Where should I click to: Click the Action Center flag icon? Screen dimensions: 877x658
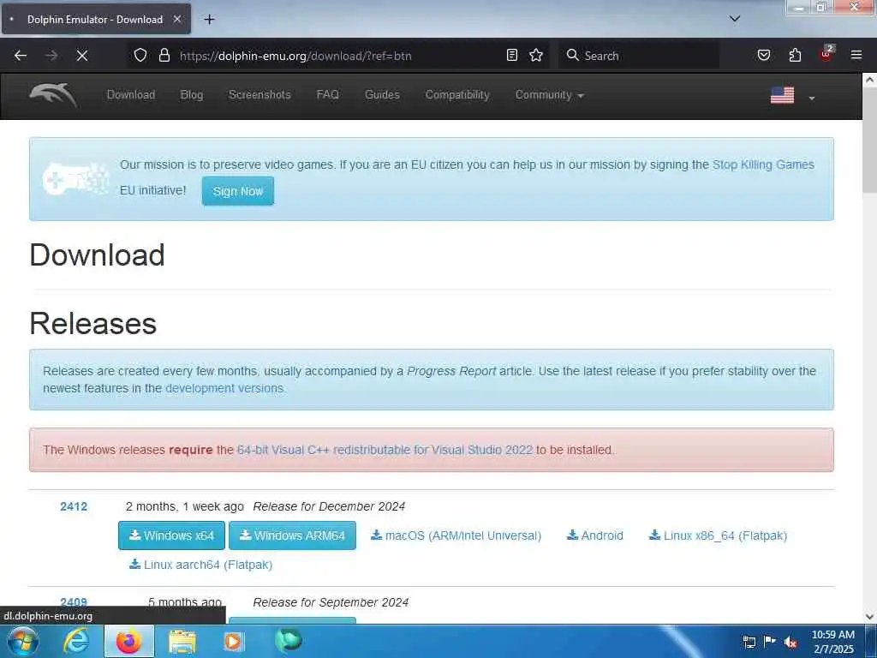tap(770, 641)
